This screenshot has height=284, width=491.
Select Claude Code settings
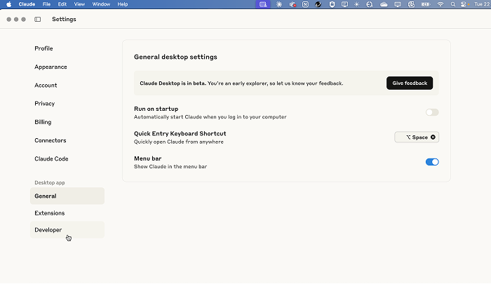(51, 158)
